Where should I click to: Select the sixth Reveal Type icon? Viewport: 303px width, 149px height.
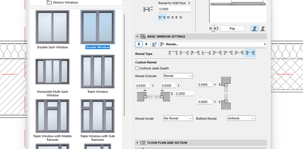pyautogui.click(x=228, y=53)
